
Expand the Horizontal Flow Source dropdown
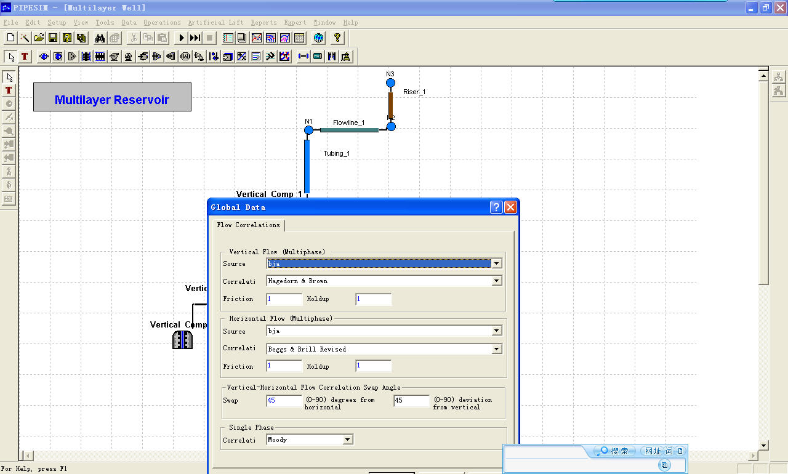click(x=497, y=331)
